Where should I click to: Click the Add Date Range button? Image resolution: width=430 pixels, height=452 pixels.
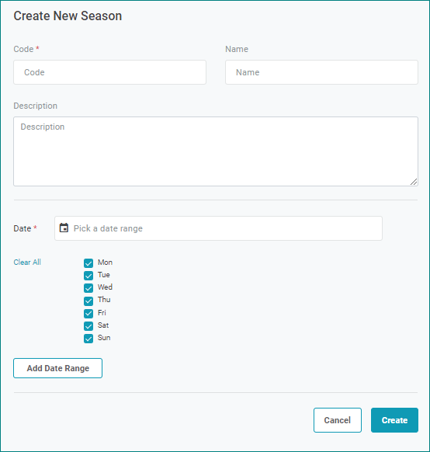[x=58, y=368]
